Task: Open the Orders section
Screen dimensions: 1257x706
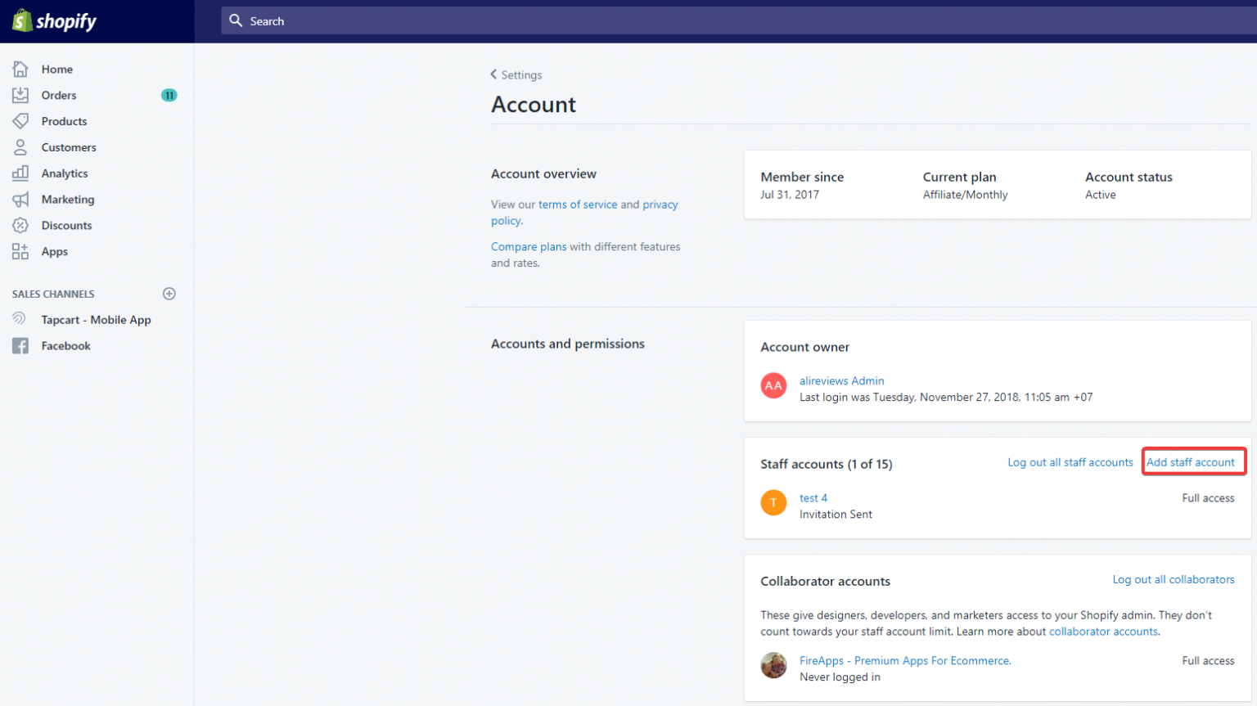Action: click(59, 95)
